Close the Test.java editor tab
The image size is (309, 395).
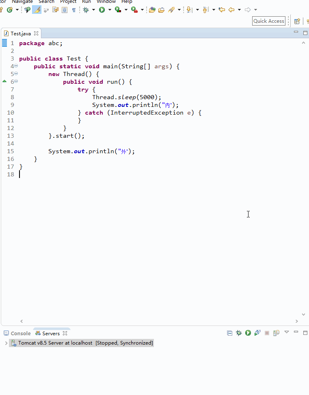[x=36, y=33]
